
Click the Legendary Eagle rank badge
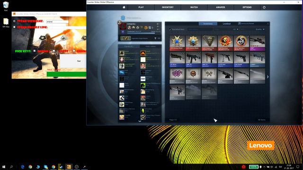click(x=125, y=38)
